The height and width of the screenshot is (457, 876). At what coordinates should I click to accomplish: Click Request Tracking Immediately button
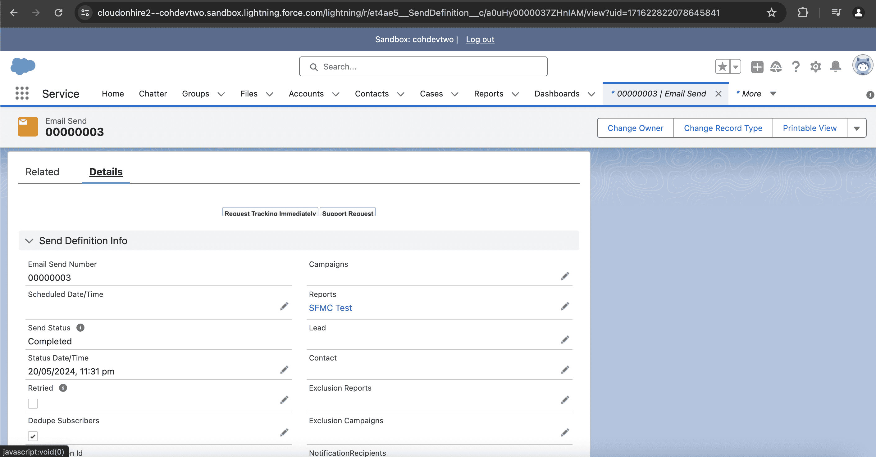pos(270,212)
